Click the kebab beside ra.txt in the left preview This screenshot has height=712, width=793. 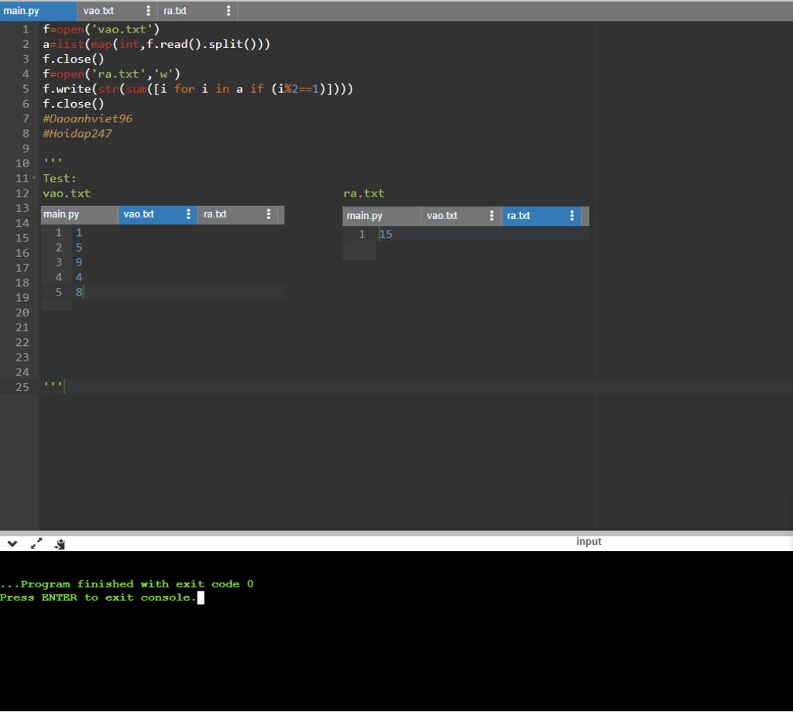coord(269,214)
